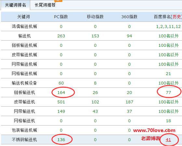This screenshot has width=182, height=146.
Task: Click PC index 136 for 不锈钢输送机
Action: point(61,139)
